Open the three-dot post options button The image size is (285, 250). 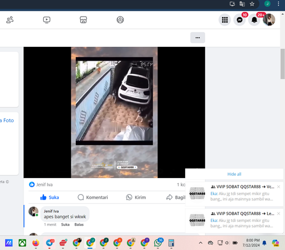[198, 38]
